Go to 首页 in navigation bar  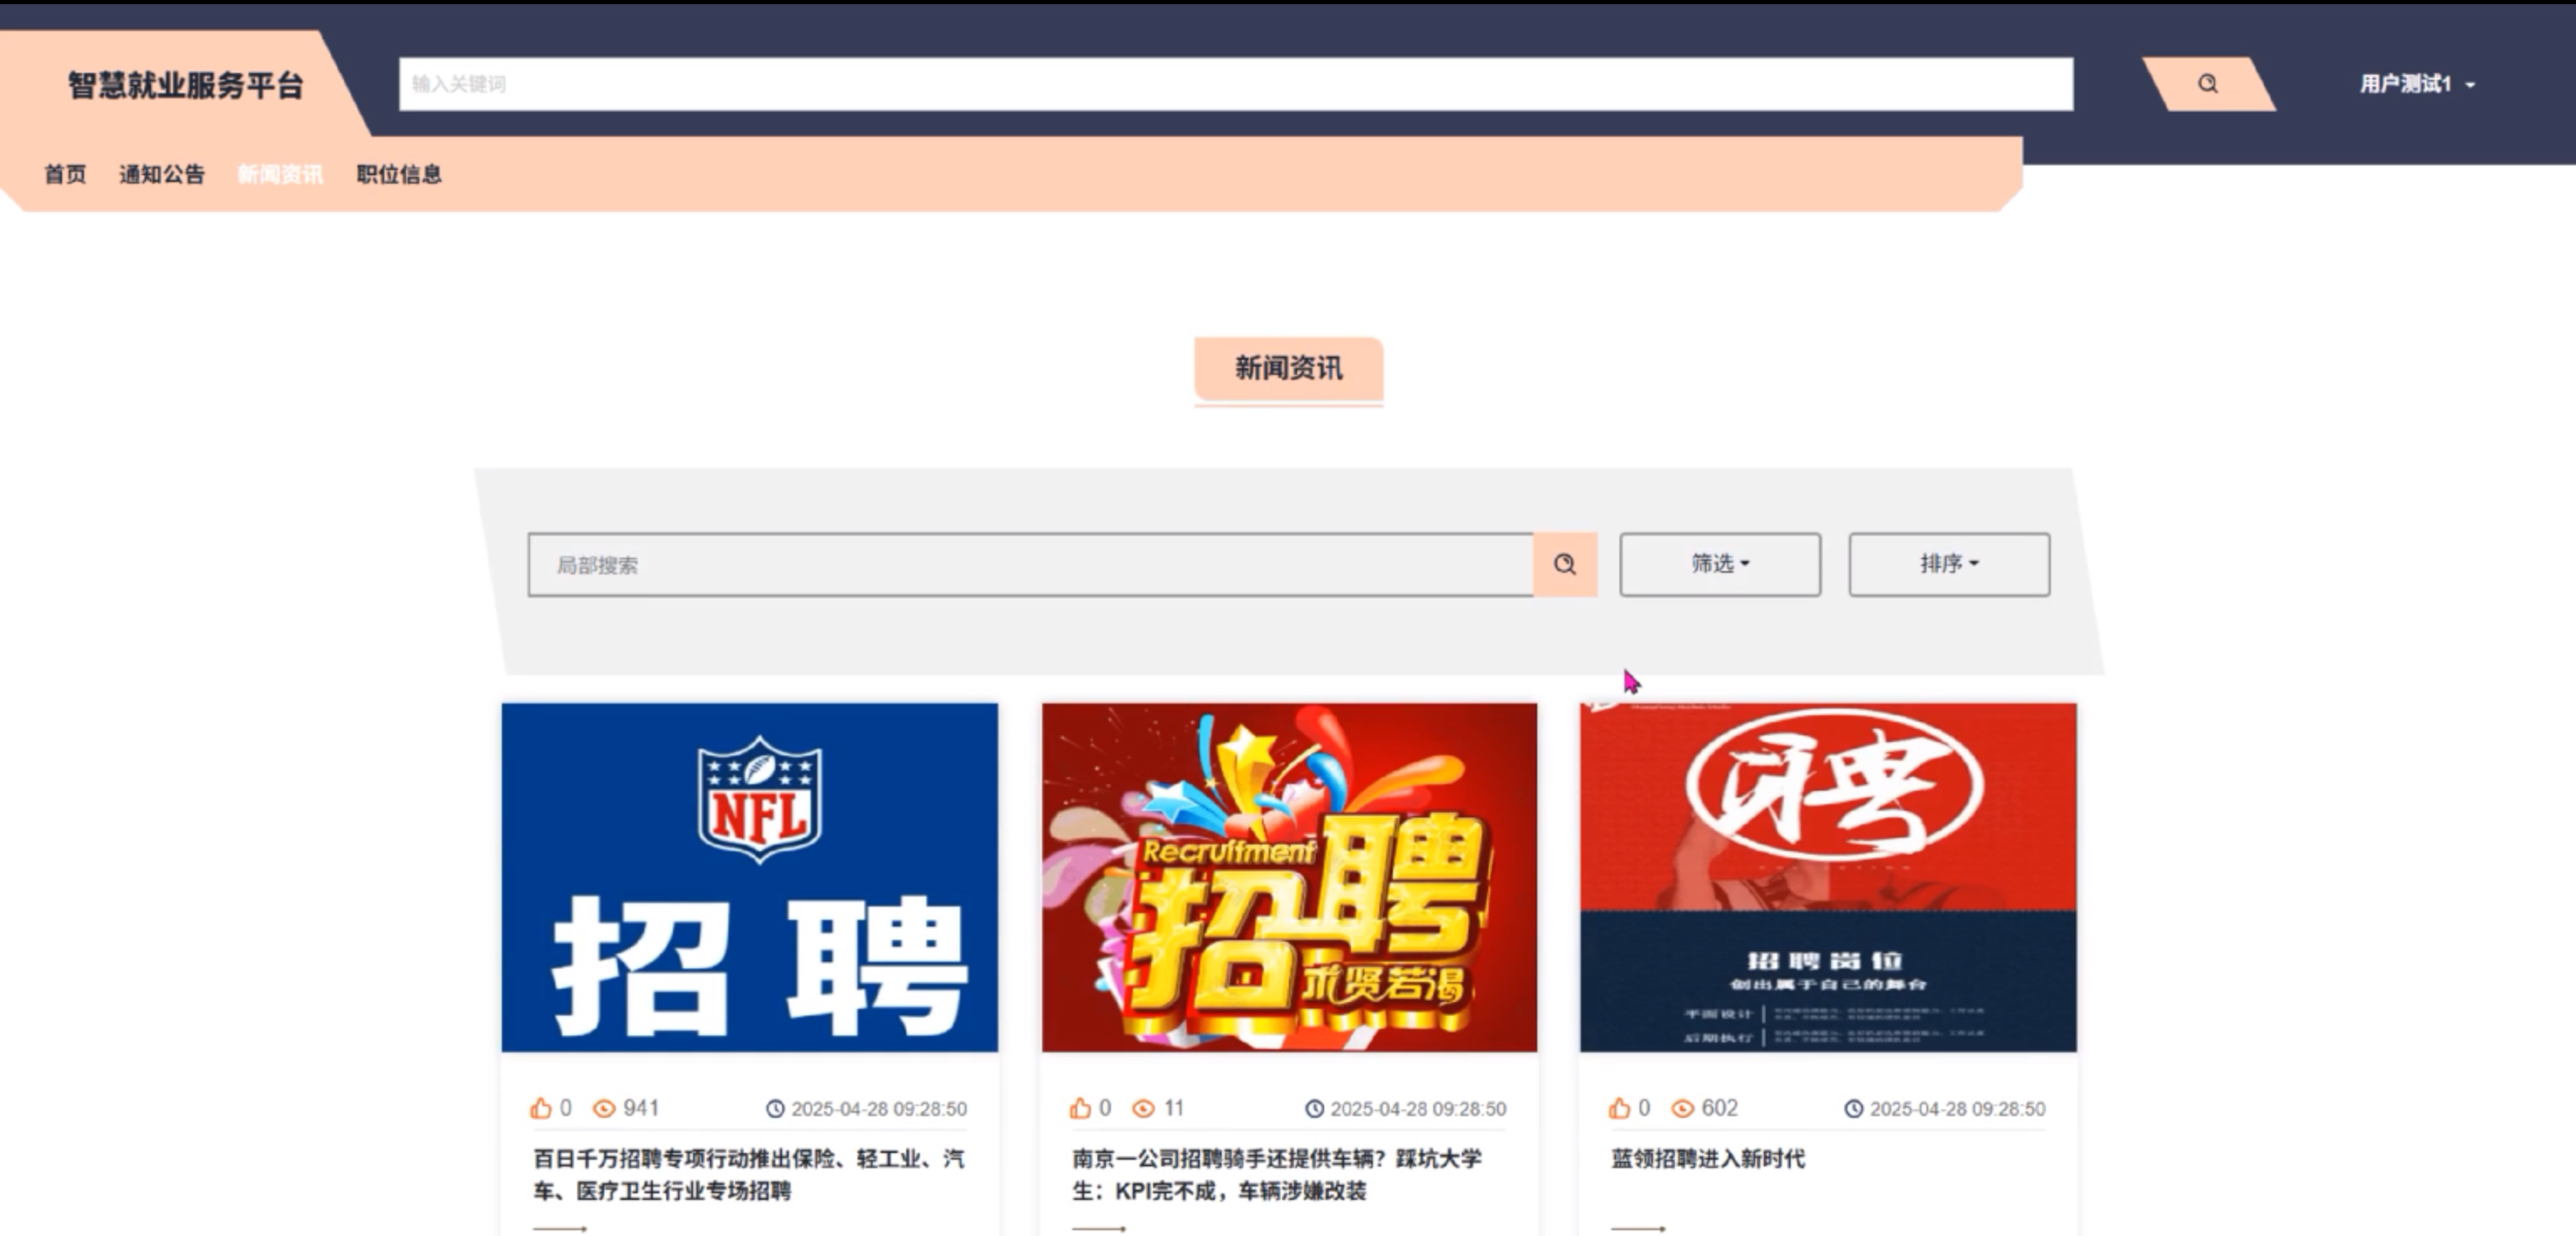tap(65, 175)
